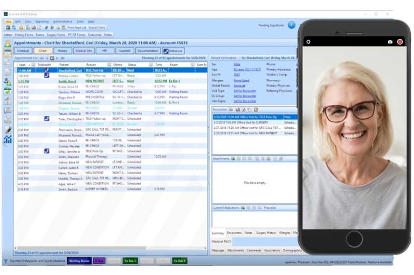Click the filter funnel icon in the status bar
The height and width of the screenshot is (275, 414).
6,261
